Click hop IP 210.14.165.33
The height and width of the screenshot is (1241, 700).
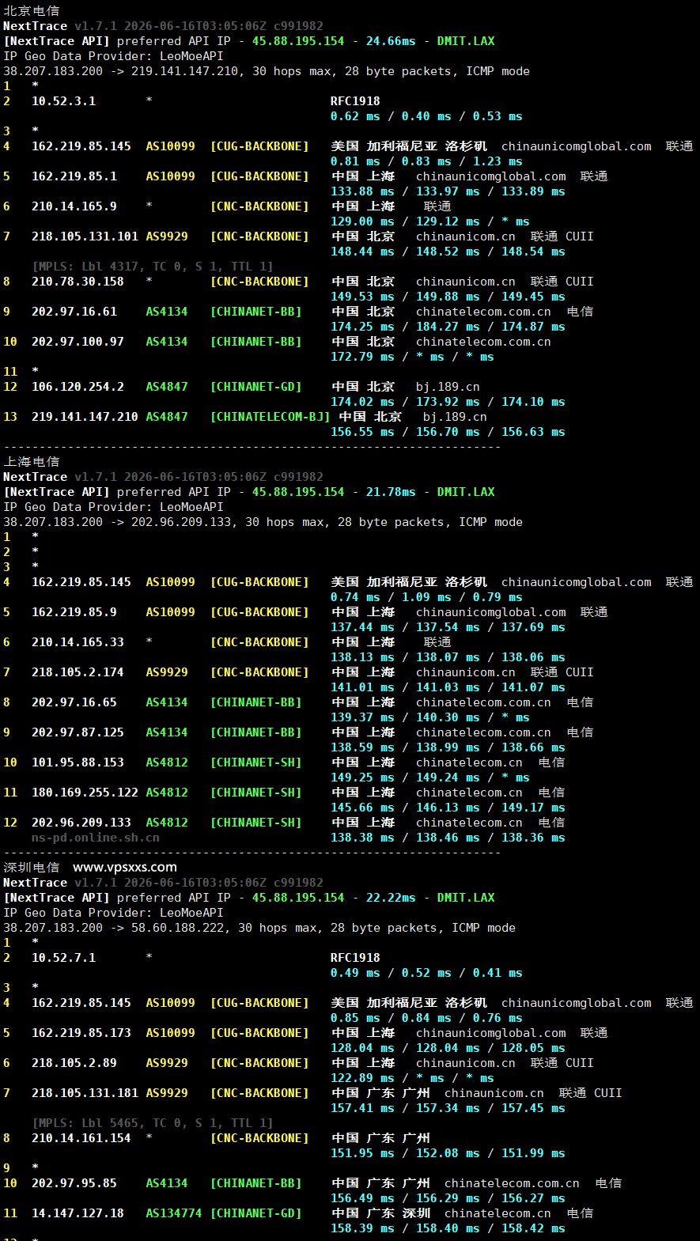[x=78, y=642]
